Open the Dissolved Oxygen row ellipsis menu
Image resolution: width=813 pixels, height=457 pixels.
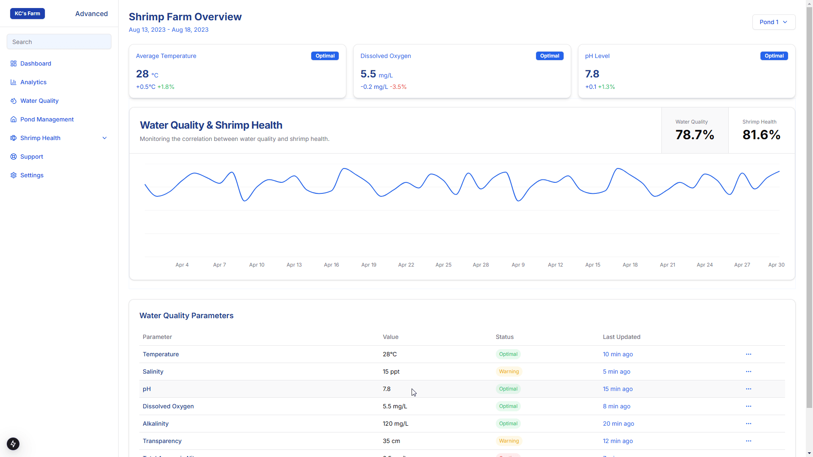pos(749,406)
